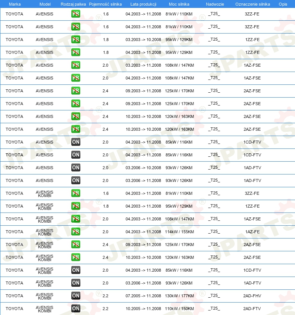
Task: Select production dates 03.2006 -> 10.2008
Action: (x=143, y=168)
